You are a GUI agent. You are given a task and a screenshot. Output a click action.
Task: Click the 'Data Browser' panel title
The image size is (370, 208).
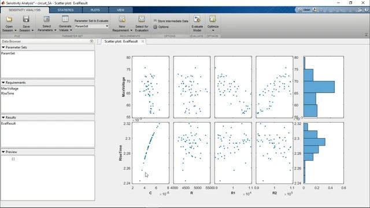[x=12, y=41]
